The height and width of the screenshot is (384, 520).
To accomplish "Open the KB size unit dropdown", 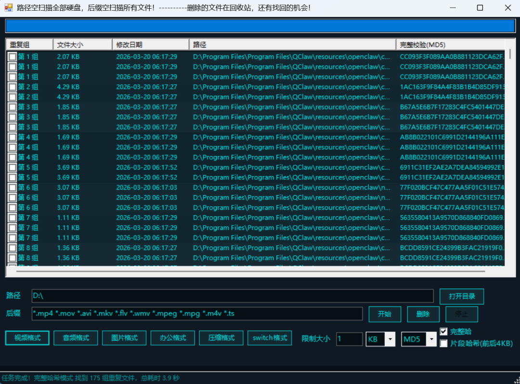I will 390,339.
